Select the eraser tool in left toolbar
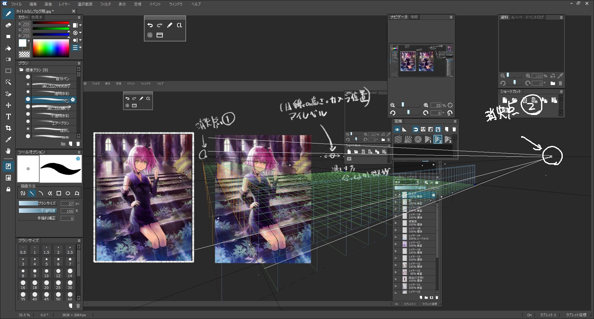The width and height of the screenshot is (594, 319). pos(8,25)
